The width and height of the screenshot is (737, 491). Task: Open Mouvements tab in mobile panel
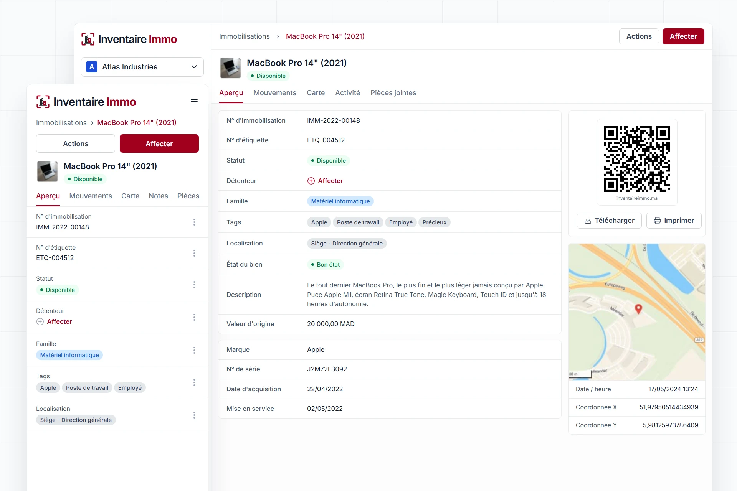click(x=91, y=196)
